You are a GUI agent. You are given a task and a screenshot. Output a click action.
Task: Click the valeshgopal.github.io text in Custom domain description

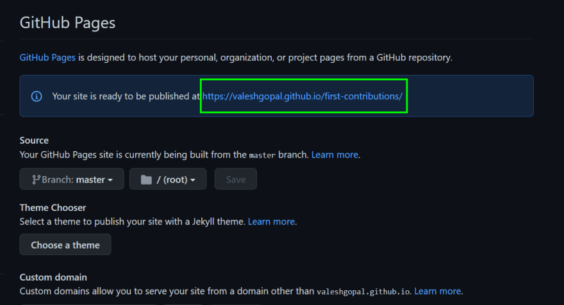(363, 292)
